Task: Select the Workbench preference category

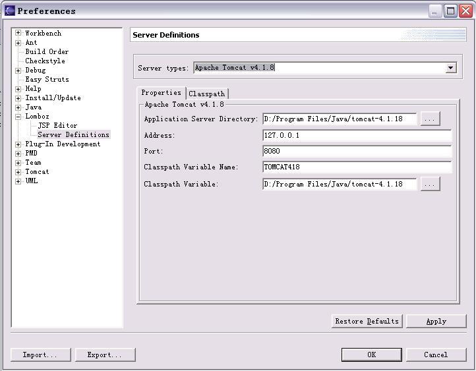Action: coord(43,33)
